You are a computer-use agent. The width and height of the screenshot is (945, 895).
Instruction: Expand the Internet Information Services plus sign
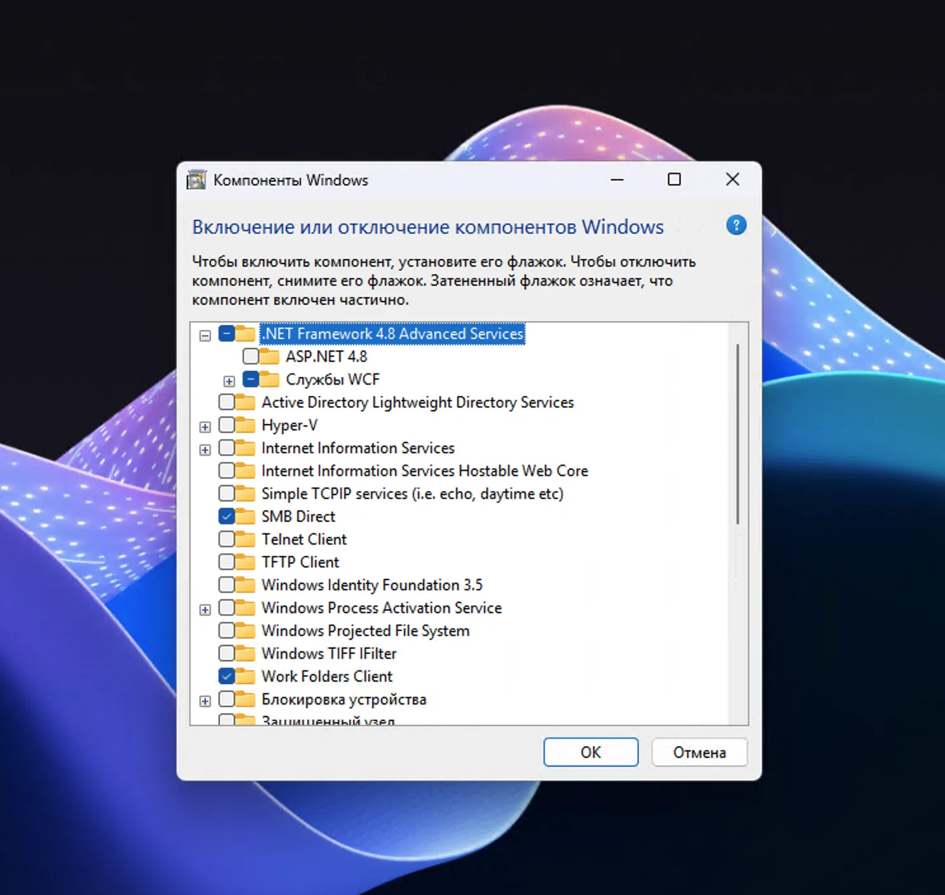205,449
